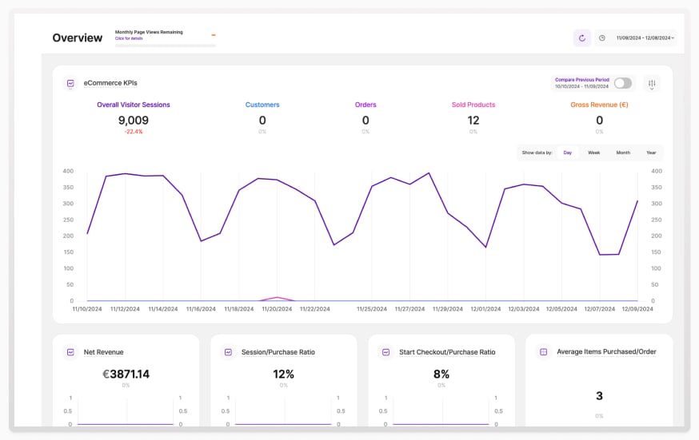Click the Customers KPI heading
This screenshot has width=699, height=440.
tap(262, 105)
